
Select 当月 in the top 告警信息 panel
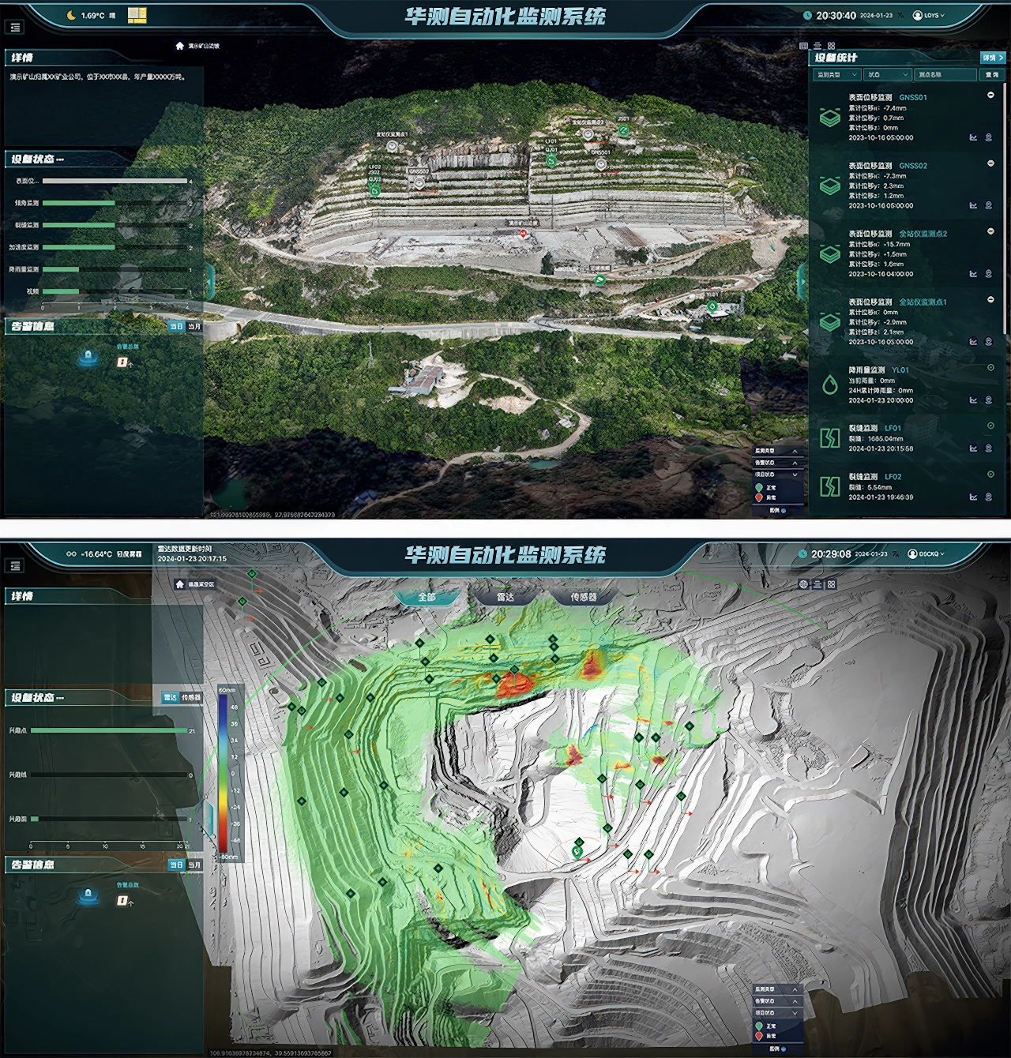click(194, 326)
